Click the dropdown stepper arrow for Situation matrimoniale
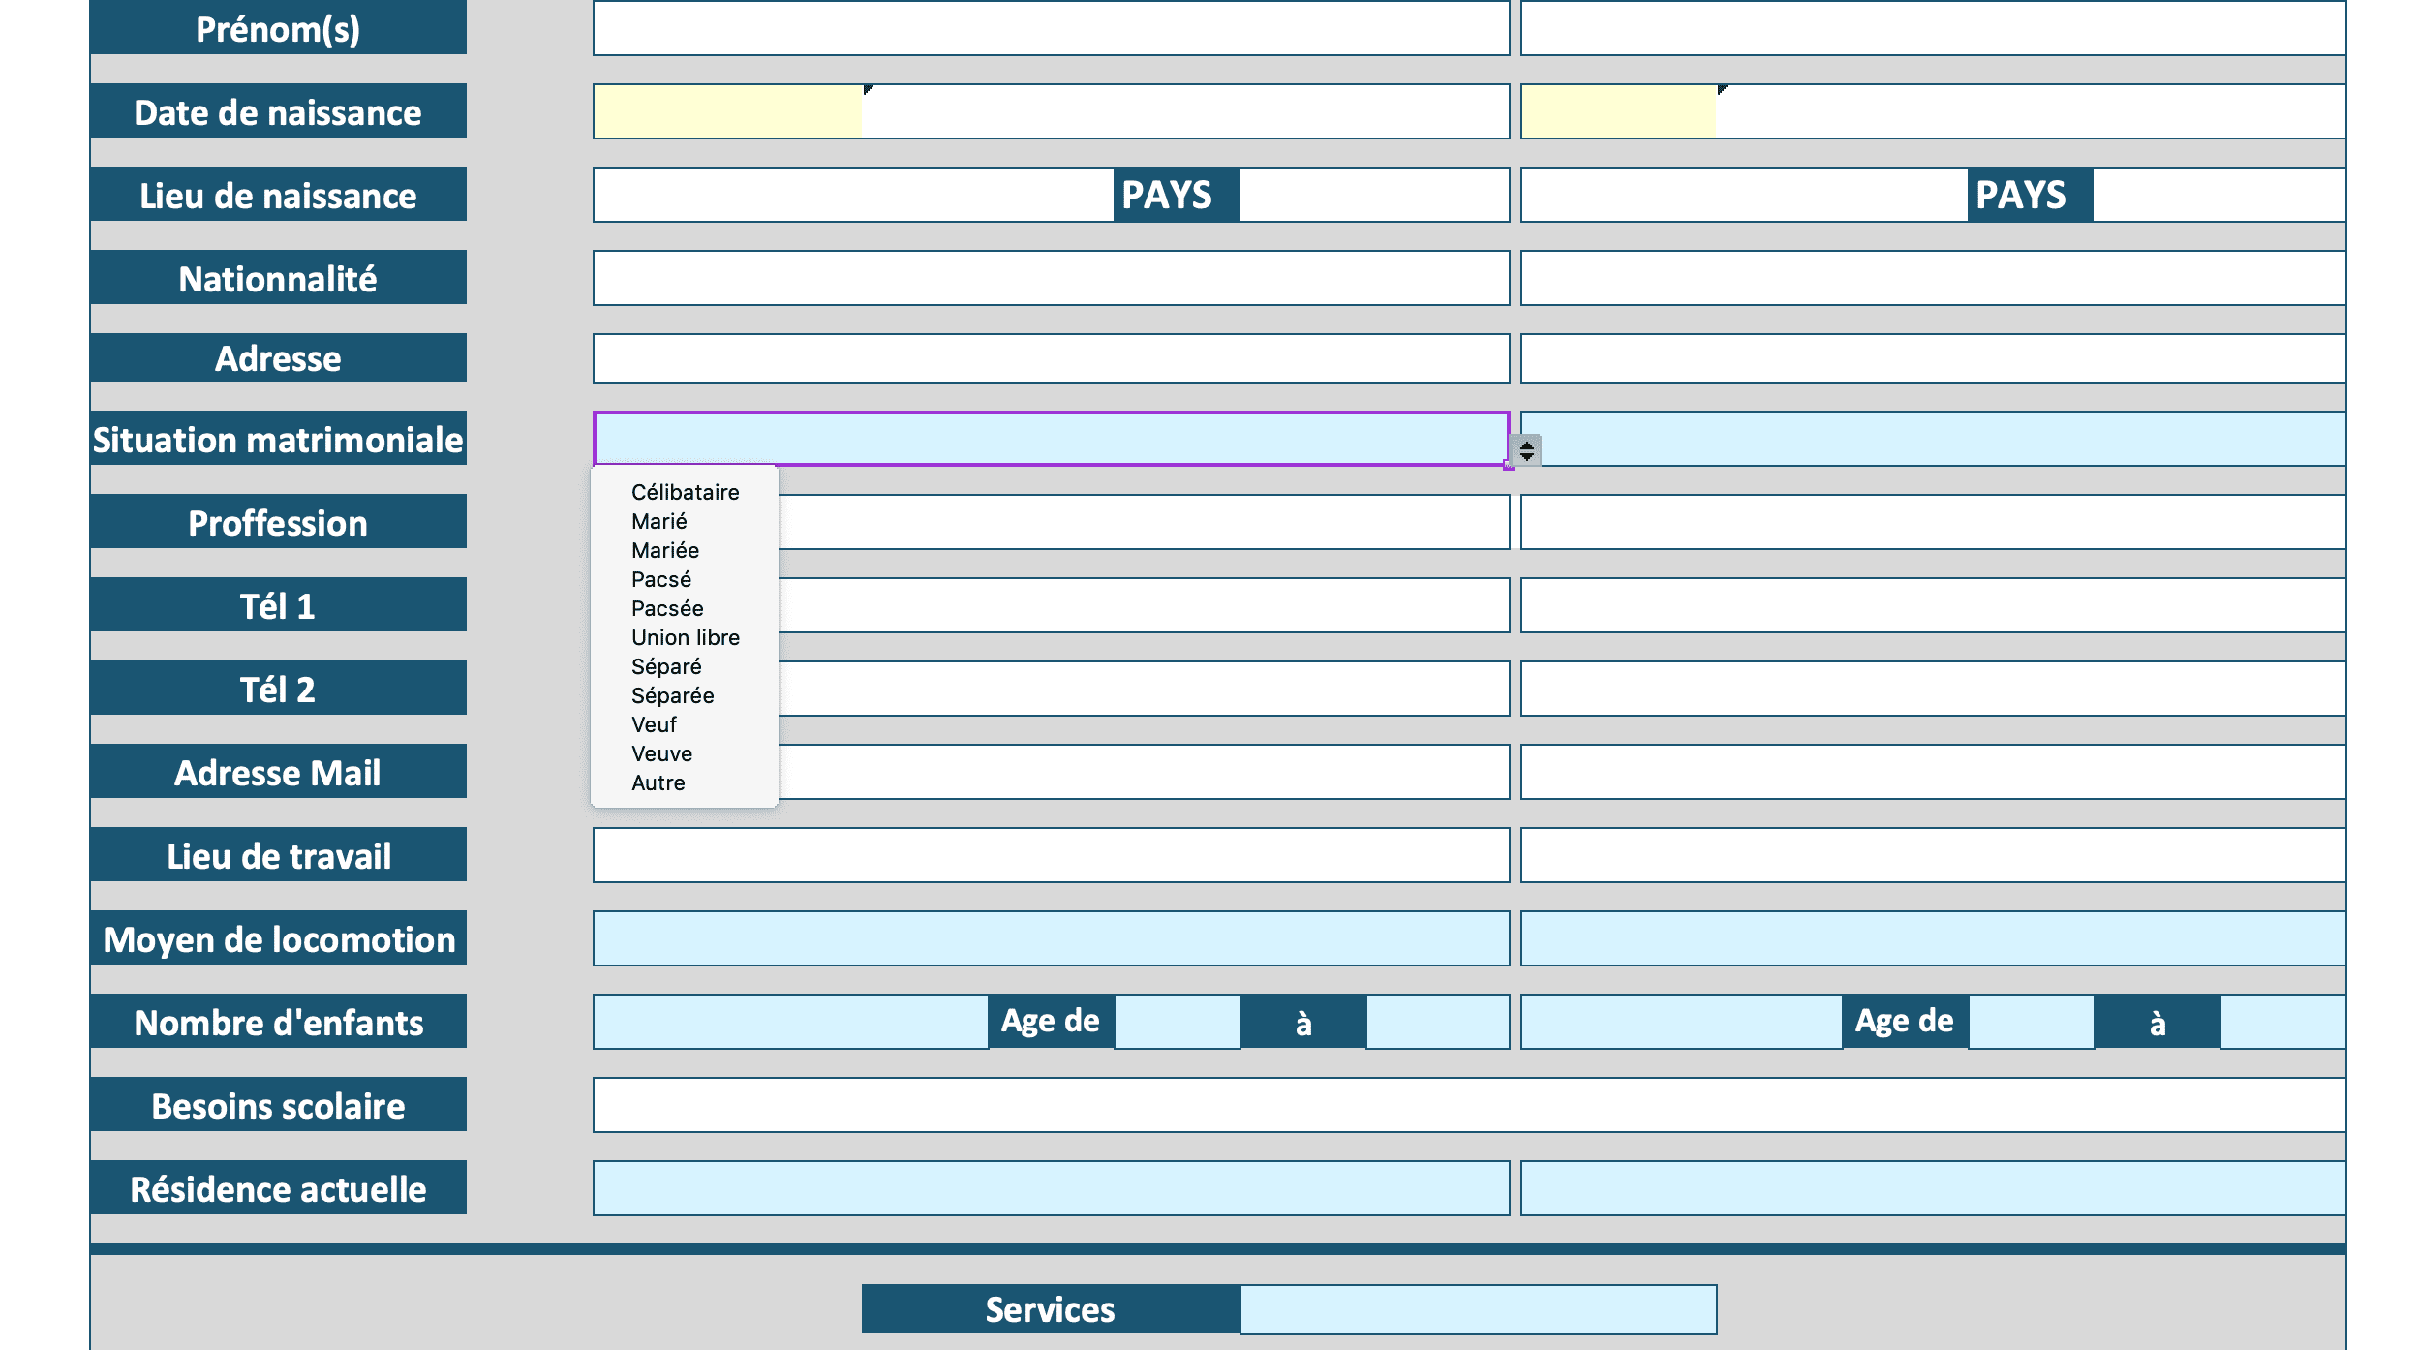Image resolution: width=2419 pixels, height=1350 pixels. (1526, 450)
